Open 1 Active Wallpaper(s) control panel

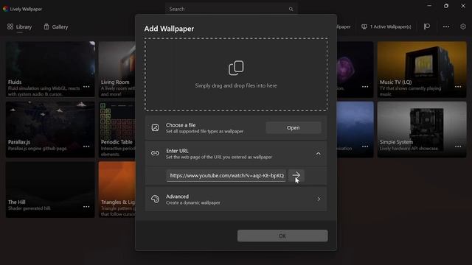[386, 26]
